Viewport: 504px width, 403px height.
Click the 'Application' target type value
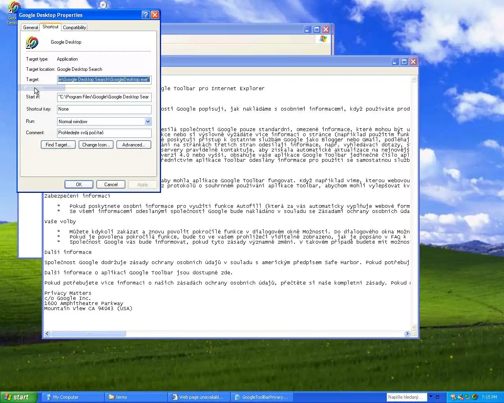[67, 59]
